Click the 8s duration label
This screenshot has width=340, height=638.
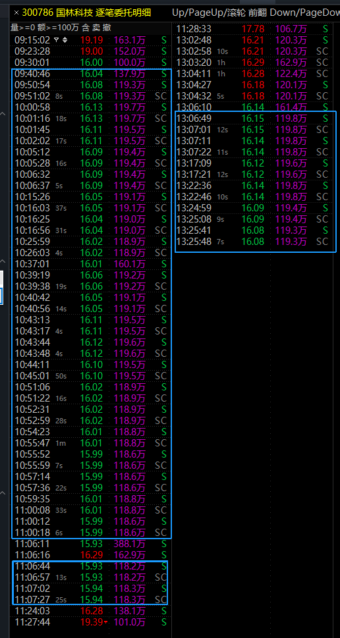click(59, 96)
